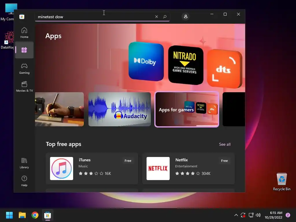Open the clock showing 6:15 AM
The height and width of the screenshot is (222, 296).
coord(273,215)
